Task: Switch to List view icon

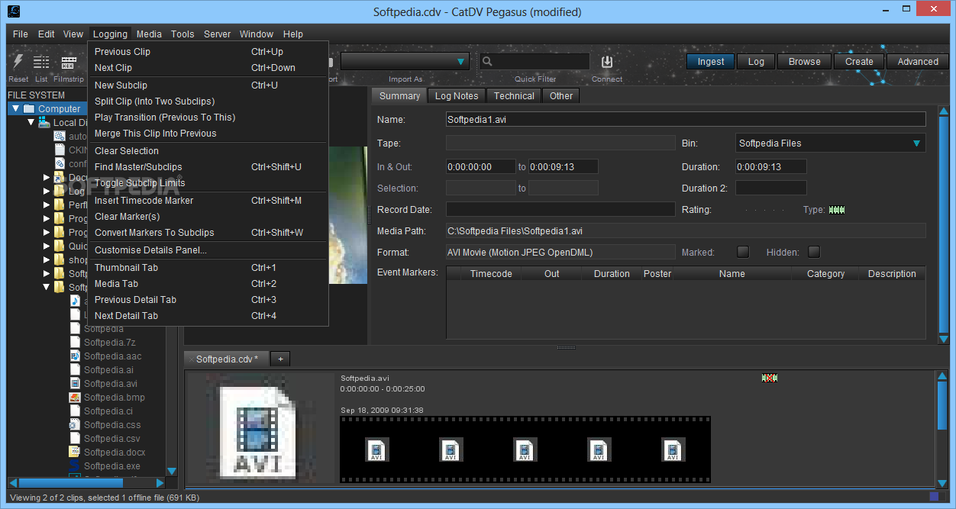Action: tap(41, 62)
